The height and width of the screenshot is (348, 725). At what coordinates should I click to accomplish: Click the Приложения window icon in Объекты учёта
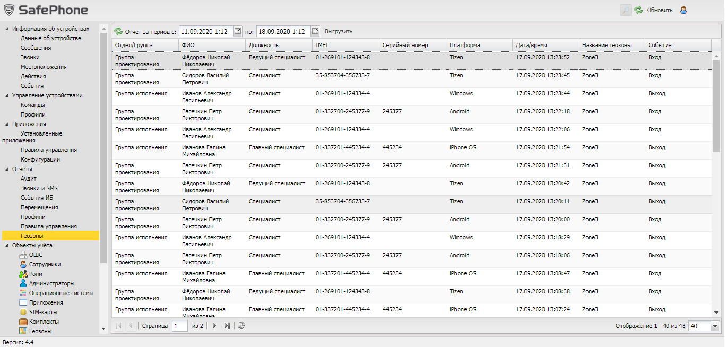click(x=23, y=302)
